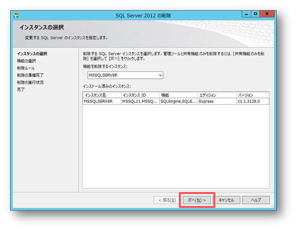Click the エディション column header
296x230 pixels.
217,95
